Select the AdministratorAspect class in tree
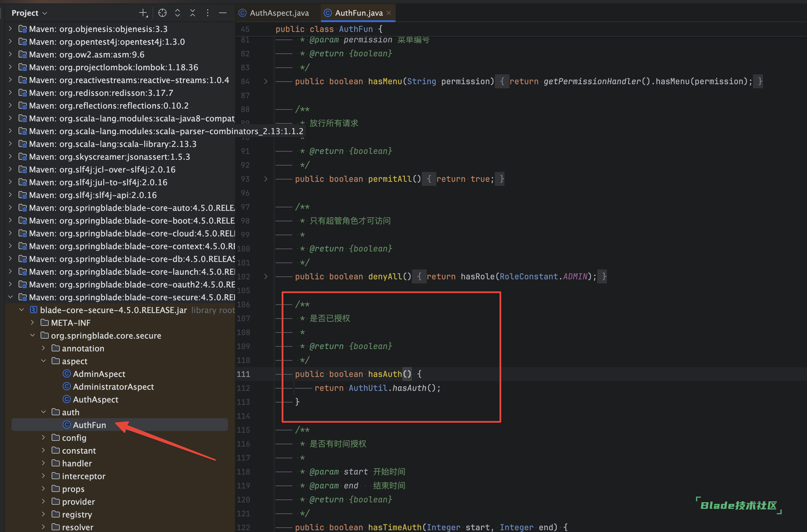Screen dimensions: 807x532 tap(113, 387)
